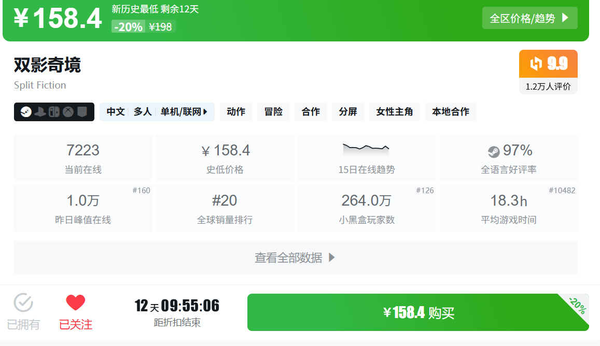Open the 冒险 genre tag
600x346 pixels.
(x=273, y=112)
